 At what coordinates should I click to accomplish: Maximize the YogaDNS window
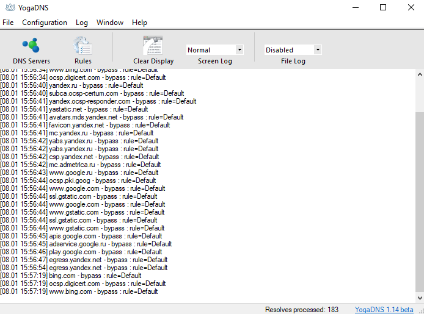[x=383, y=7]
